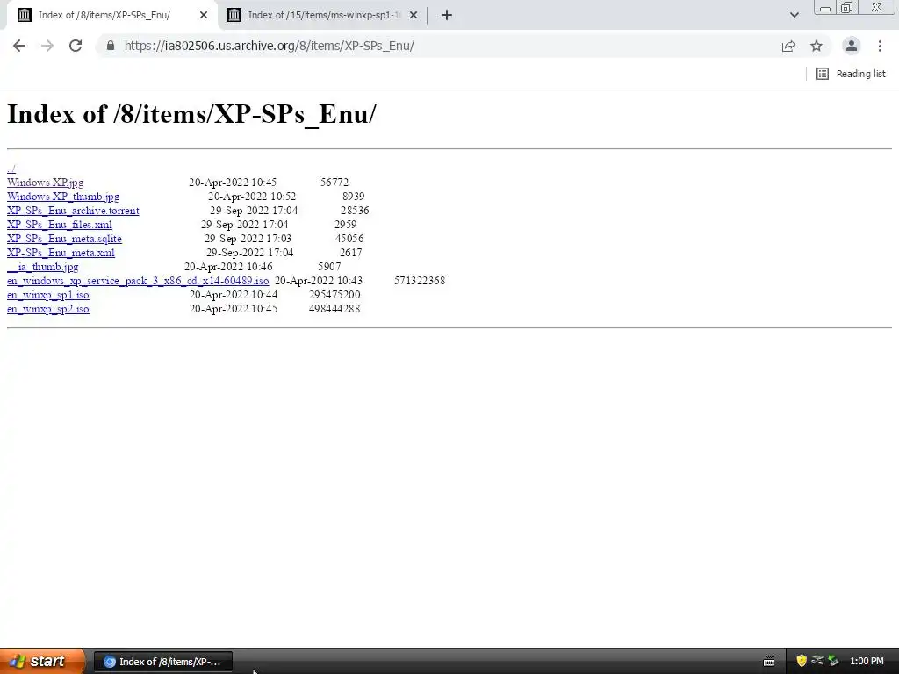
Task: Click the first tab's archive favicon
Action: (x=24, y=16)
